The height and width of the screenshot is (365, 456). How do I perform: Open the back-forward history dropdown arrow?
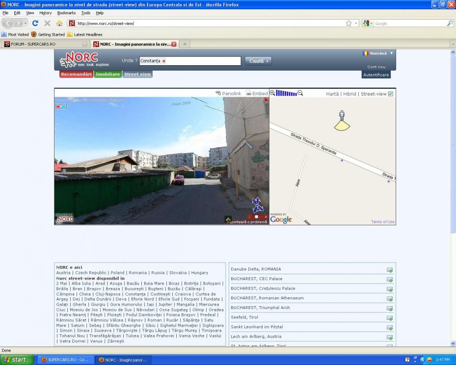click(x=26, y=23)
